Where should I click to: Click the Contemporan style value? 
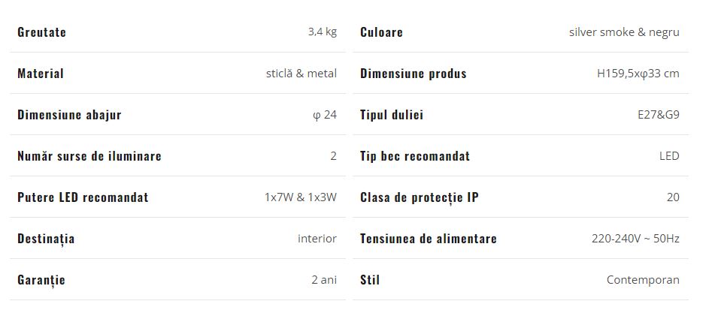pyautogui.click(x=643, y=279)
